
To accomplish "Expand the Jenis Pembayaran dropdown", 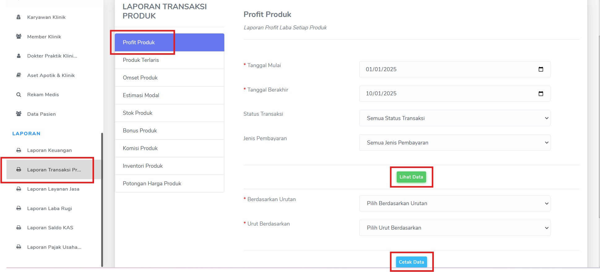I will (x=455, y=143).
